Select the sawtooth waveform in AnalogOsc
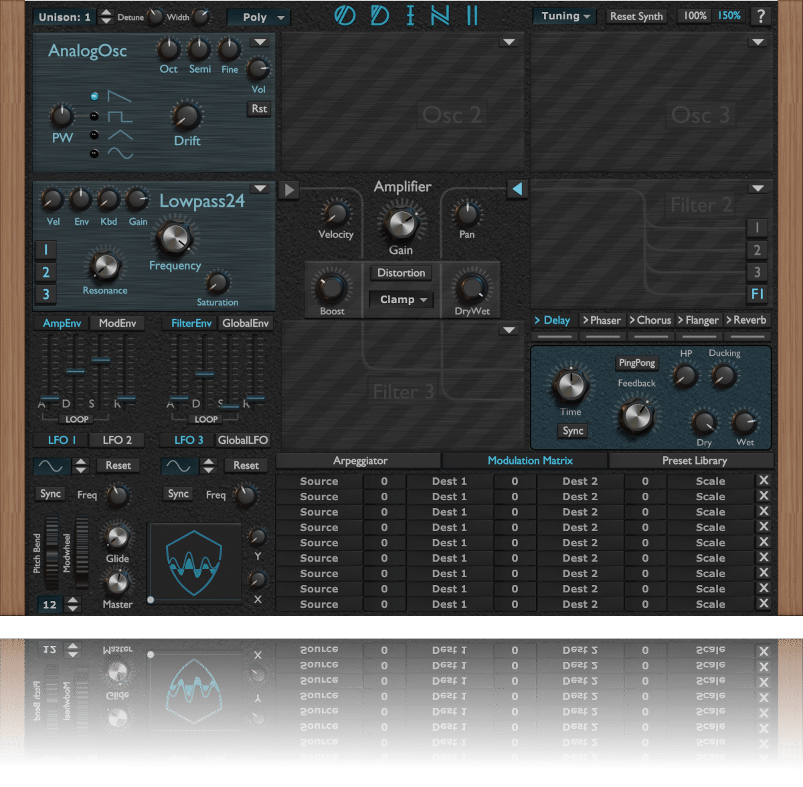Viewport: 803px width, 787px height. tap(94, 96)
